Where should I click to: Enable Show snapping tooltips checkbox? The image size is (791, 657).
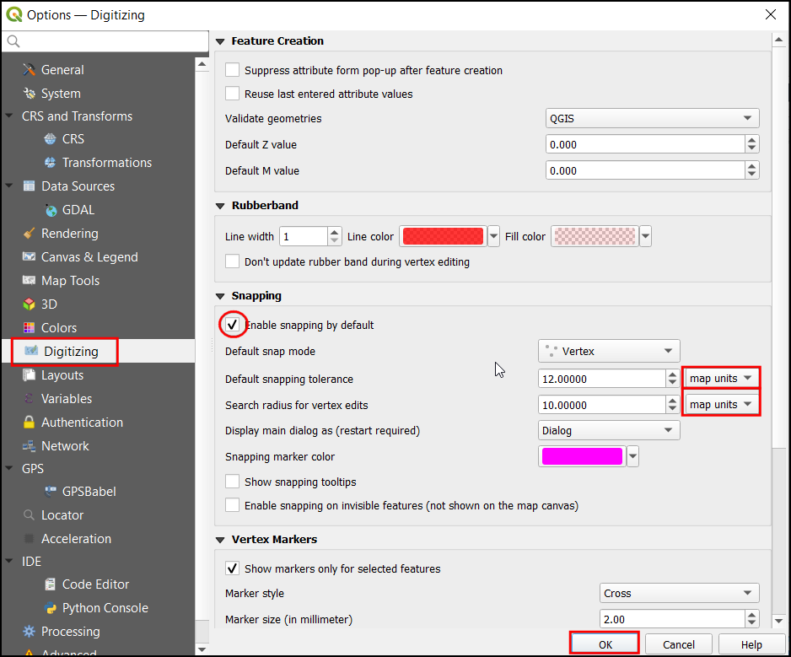click(233, 482)
